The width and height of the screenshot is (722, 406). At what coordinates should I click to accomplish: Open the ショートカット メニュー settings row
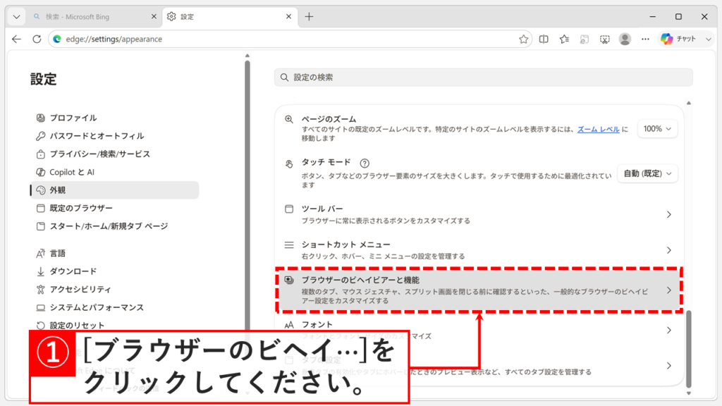(x=479, y=250)
